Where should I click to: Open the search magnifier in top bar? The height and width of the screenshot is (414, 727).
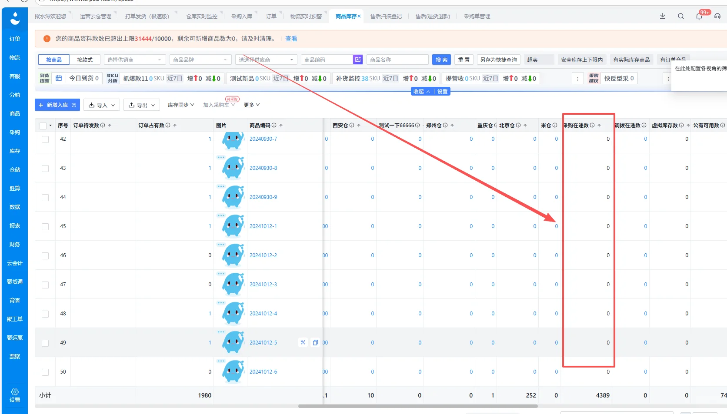point(681,16)
